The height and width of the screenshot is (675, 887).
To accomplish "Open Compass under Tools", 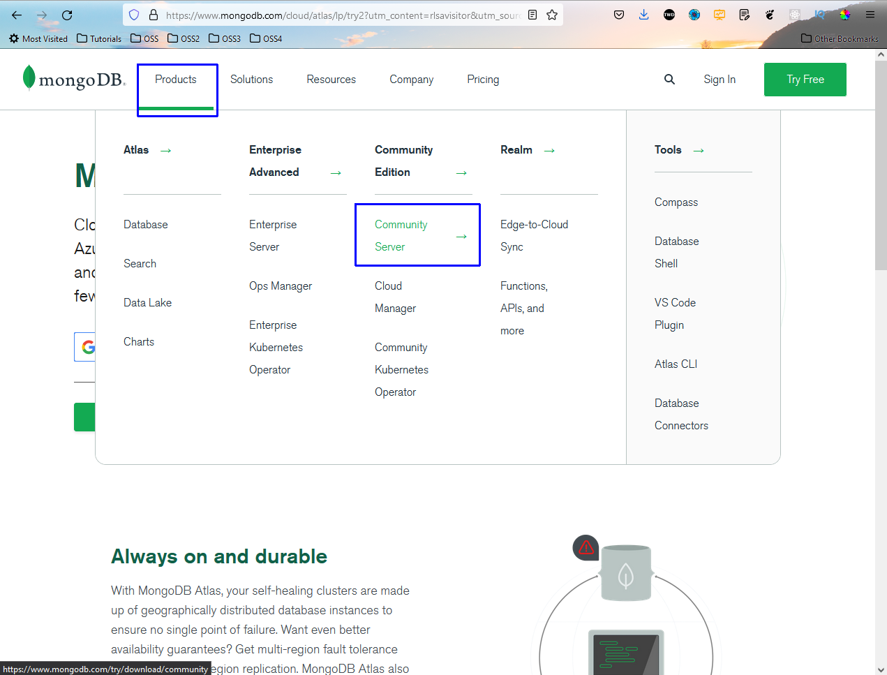I will (676, 202).
